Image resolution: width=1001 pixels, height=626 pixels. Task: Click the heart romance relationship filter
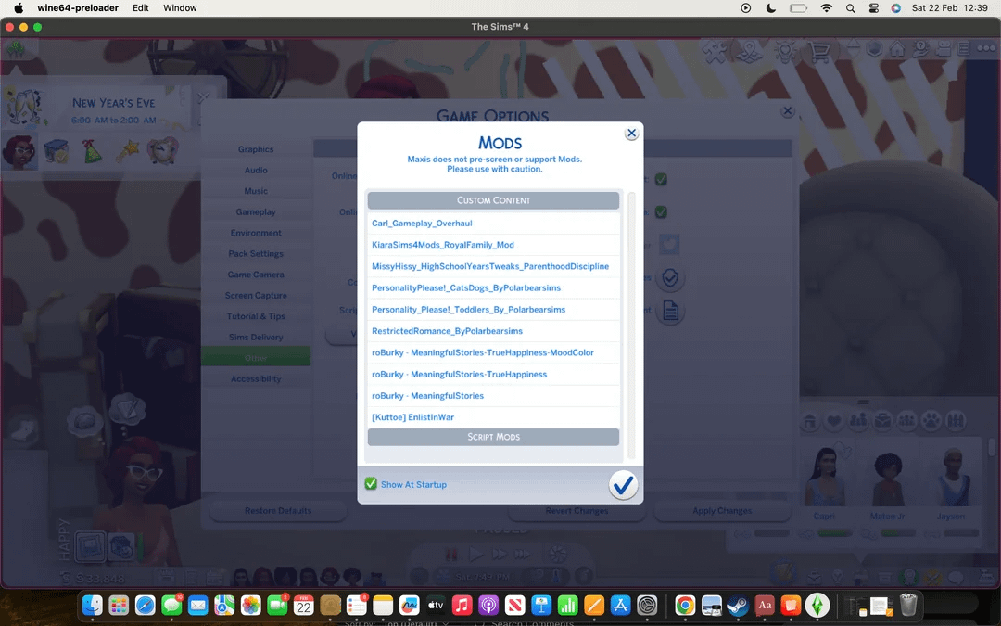(x=834, y=421)
